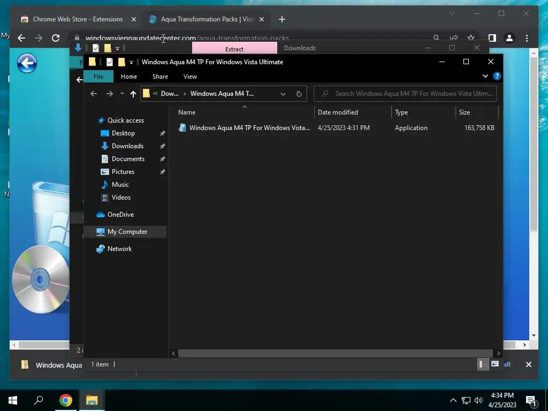Click the Explorer Back arrow button

(93, 94)
